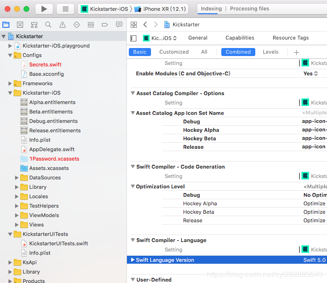327x283 pixels.
Task: Open the Source Control navigator
Action: [20, 25]
